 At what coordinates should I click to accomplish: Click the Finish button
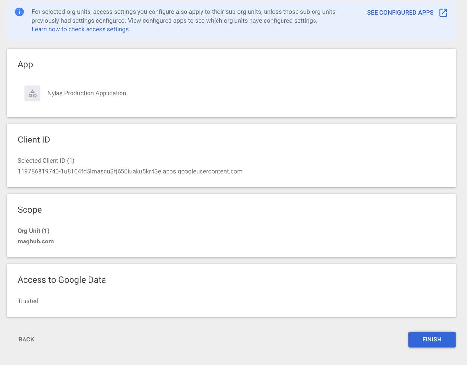coord(432,340)
